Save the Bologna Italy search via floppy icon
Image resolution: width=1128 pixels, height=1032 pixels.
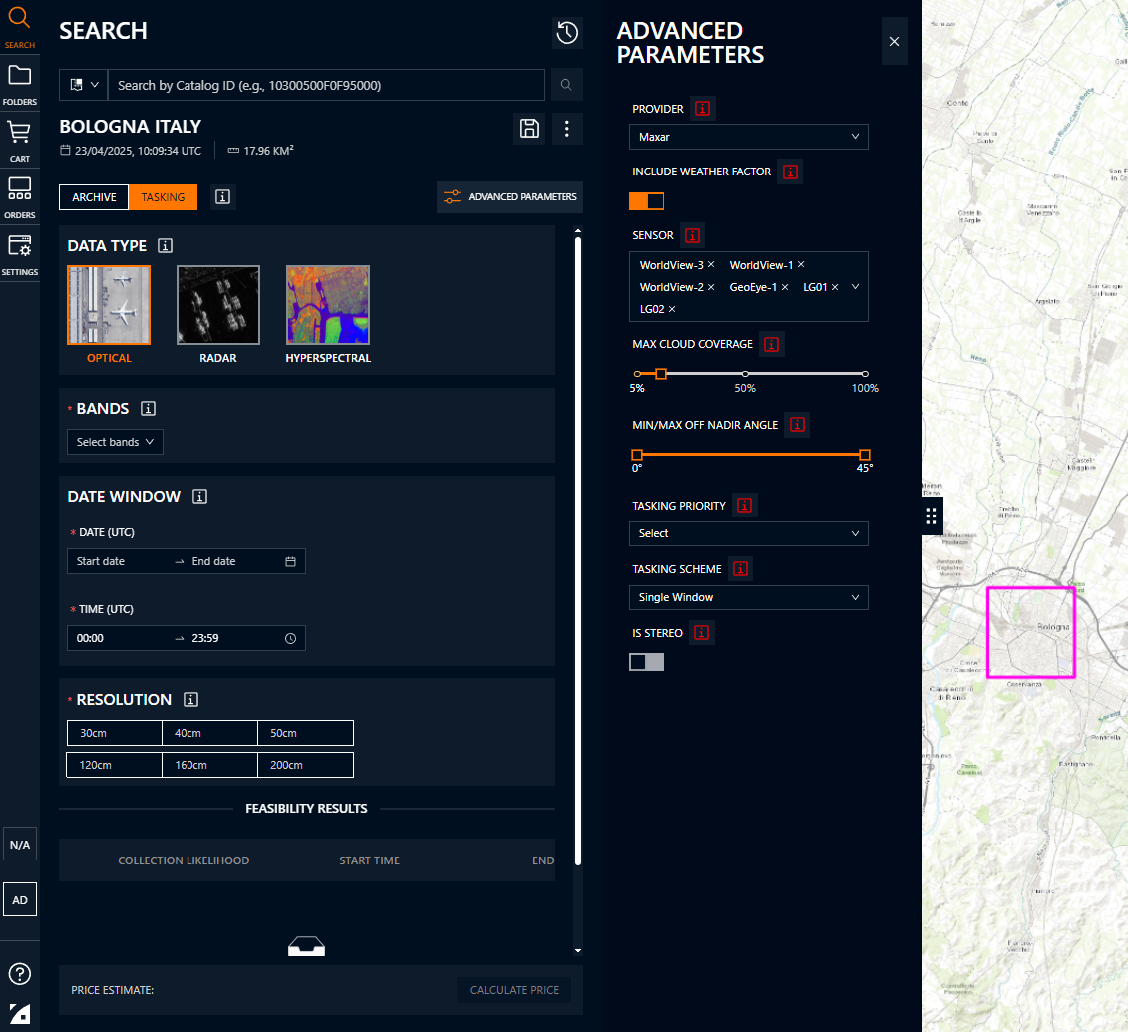point(529,128)
